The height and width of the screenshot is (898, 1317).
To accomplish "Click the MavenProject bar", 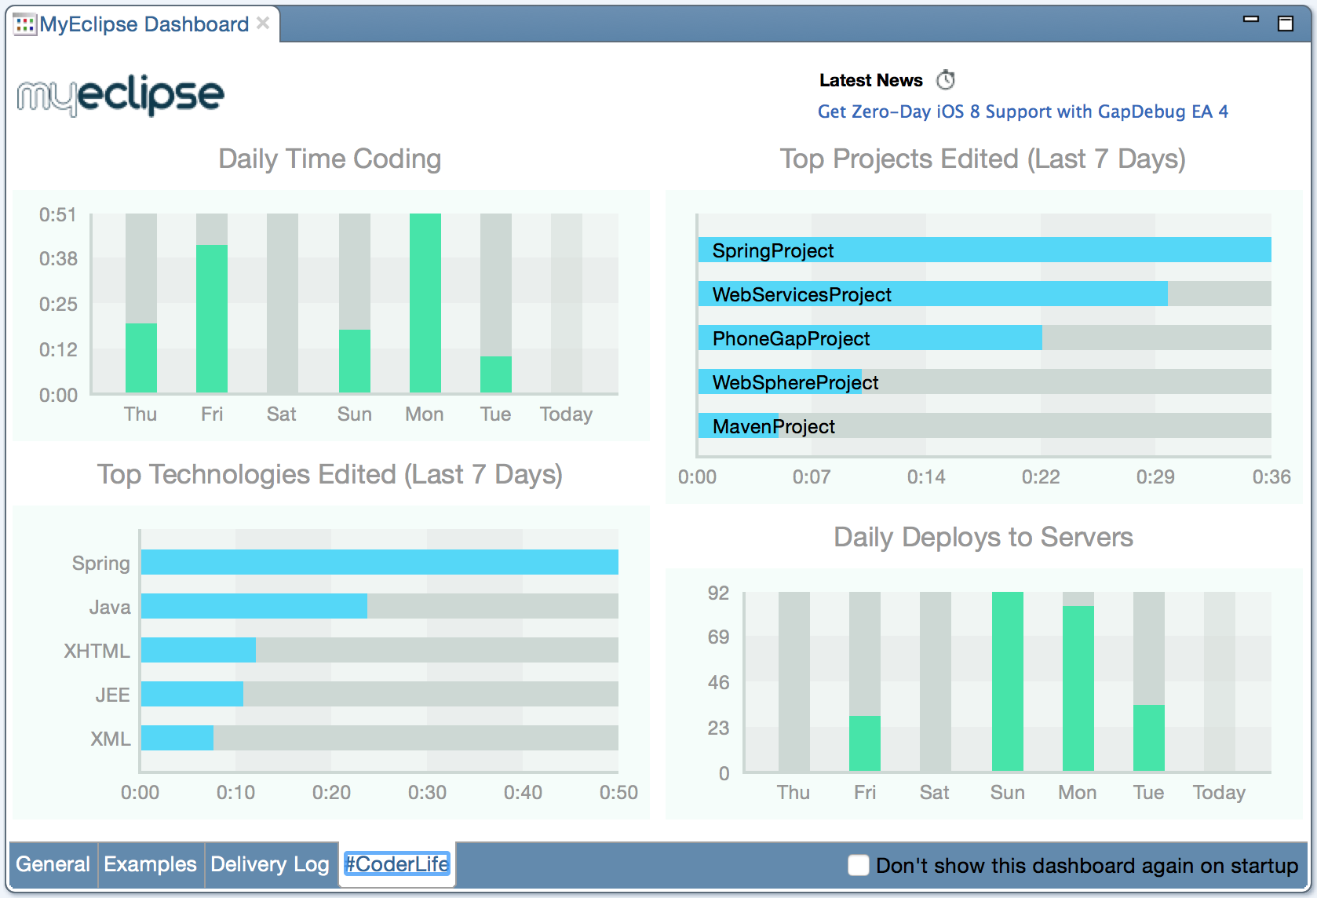I will coord(738,426).
